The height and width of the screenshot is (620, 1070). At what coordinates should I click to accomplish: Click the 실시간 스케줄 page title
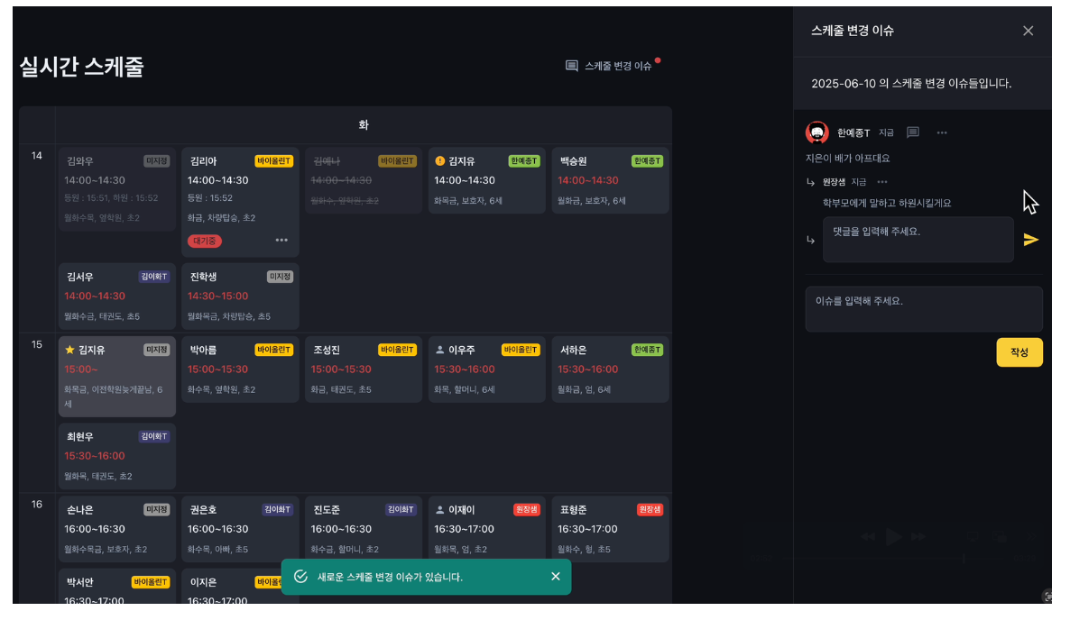[x=81, y=67]
